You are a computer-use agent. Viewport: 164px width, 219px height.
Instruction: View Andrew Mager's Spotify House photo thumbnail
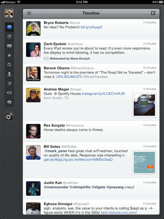click(x=144, y=105)
